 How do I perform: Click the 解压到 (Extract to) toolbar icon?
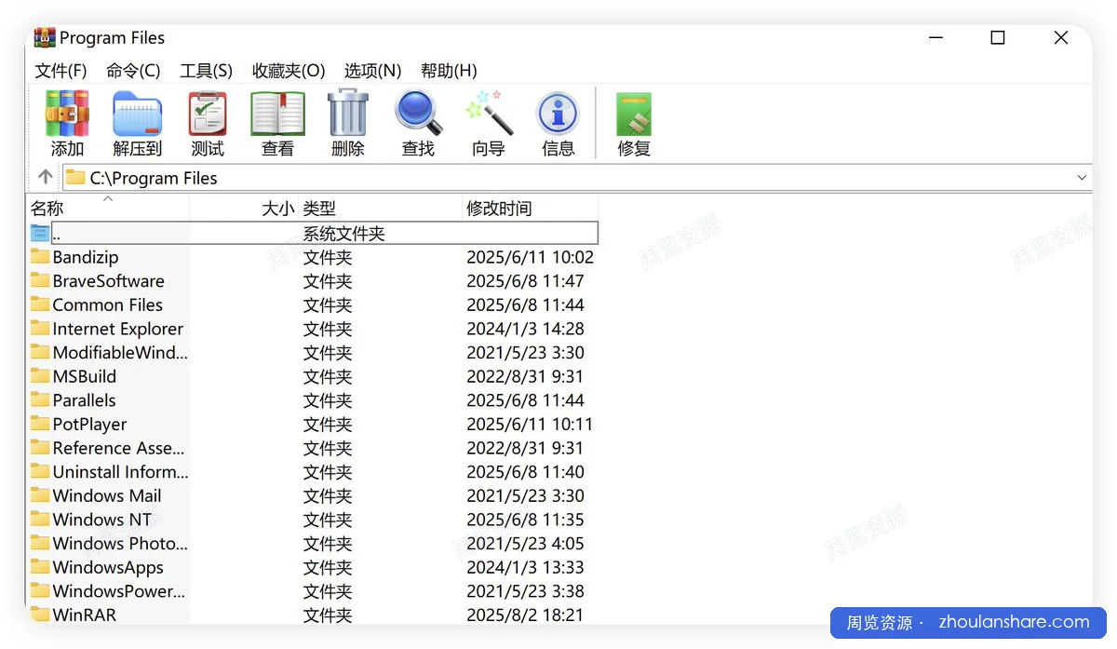(x=138, y=114)
